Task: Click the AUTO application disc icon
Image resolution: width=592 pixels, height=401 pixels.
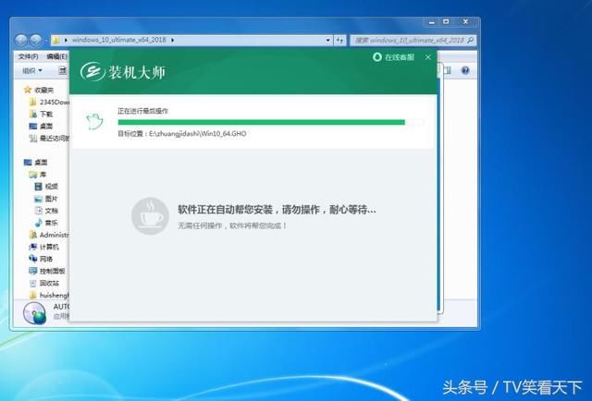Action: click(x=34, y=312)
